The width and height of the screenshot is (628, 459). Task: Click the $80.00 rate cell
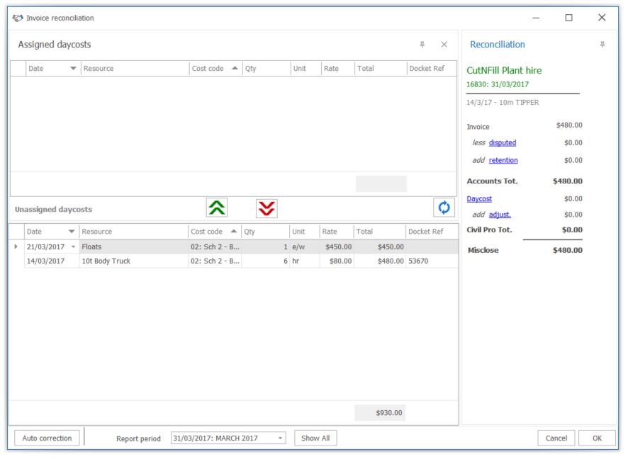click(337, 261)
